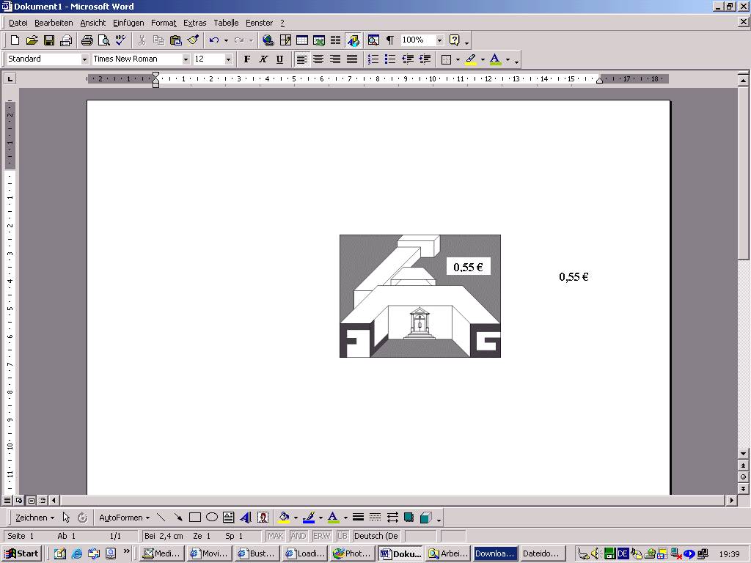Image resolution: width=751 pixels, height=563 pixels.
Task: Select the ellipse drawing tool
Action: [x=212, y=518]
